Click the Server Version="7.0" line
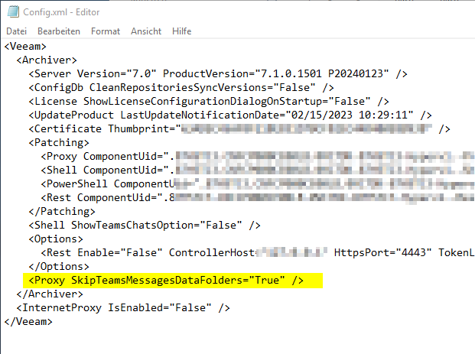The width and height of the screenshot is (475, 354). tap(218, 73)
